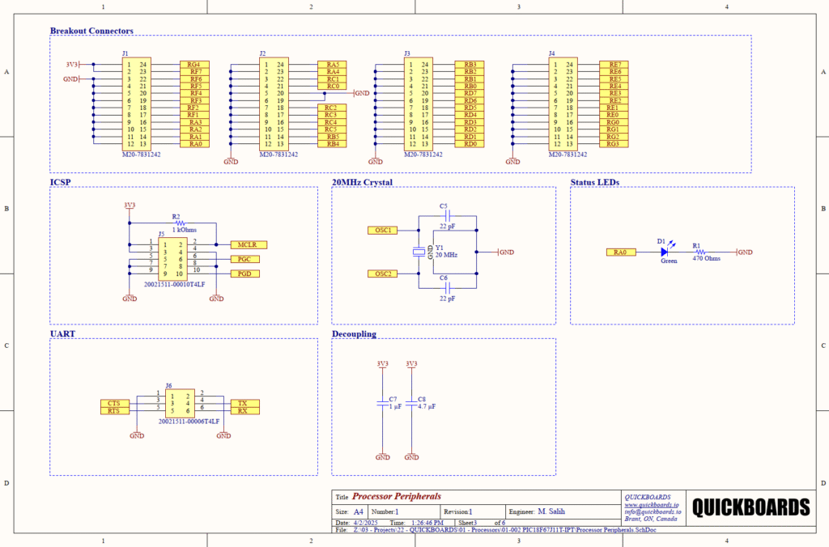This screenshot has height=547, width=829.
Task: Select the C7 1 µF decoupling capacitor
Action: coord(382,402)
